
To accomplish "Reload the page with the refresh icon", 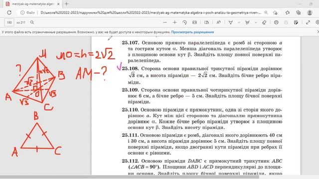I will [9, 12].
